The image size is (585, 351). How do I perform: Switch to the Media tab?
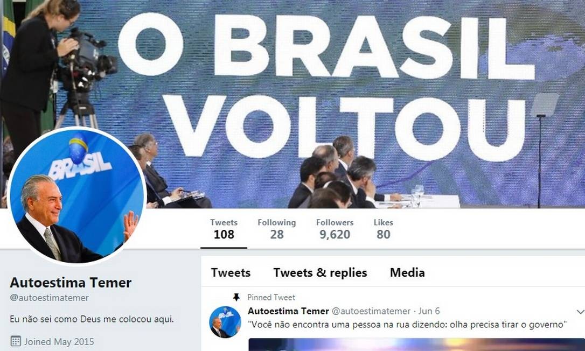click(x=407, y=272)
